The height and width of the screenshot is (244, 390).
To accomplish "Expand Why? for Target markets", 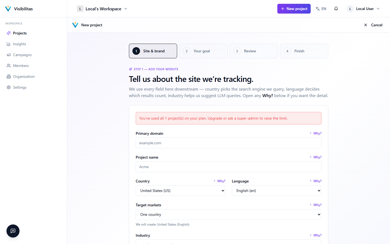I will (316, 205).
